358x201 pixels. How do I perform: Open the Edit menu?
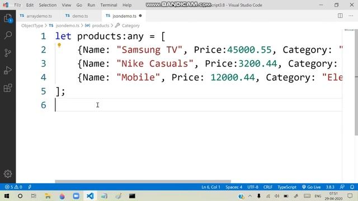click(30, 5)
